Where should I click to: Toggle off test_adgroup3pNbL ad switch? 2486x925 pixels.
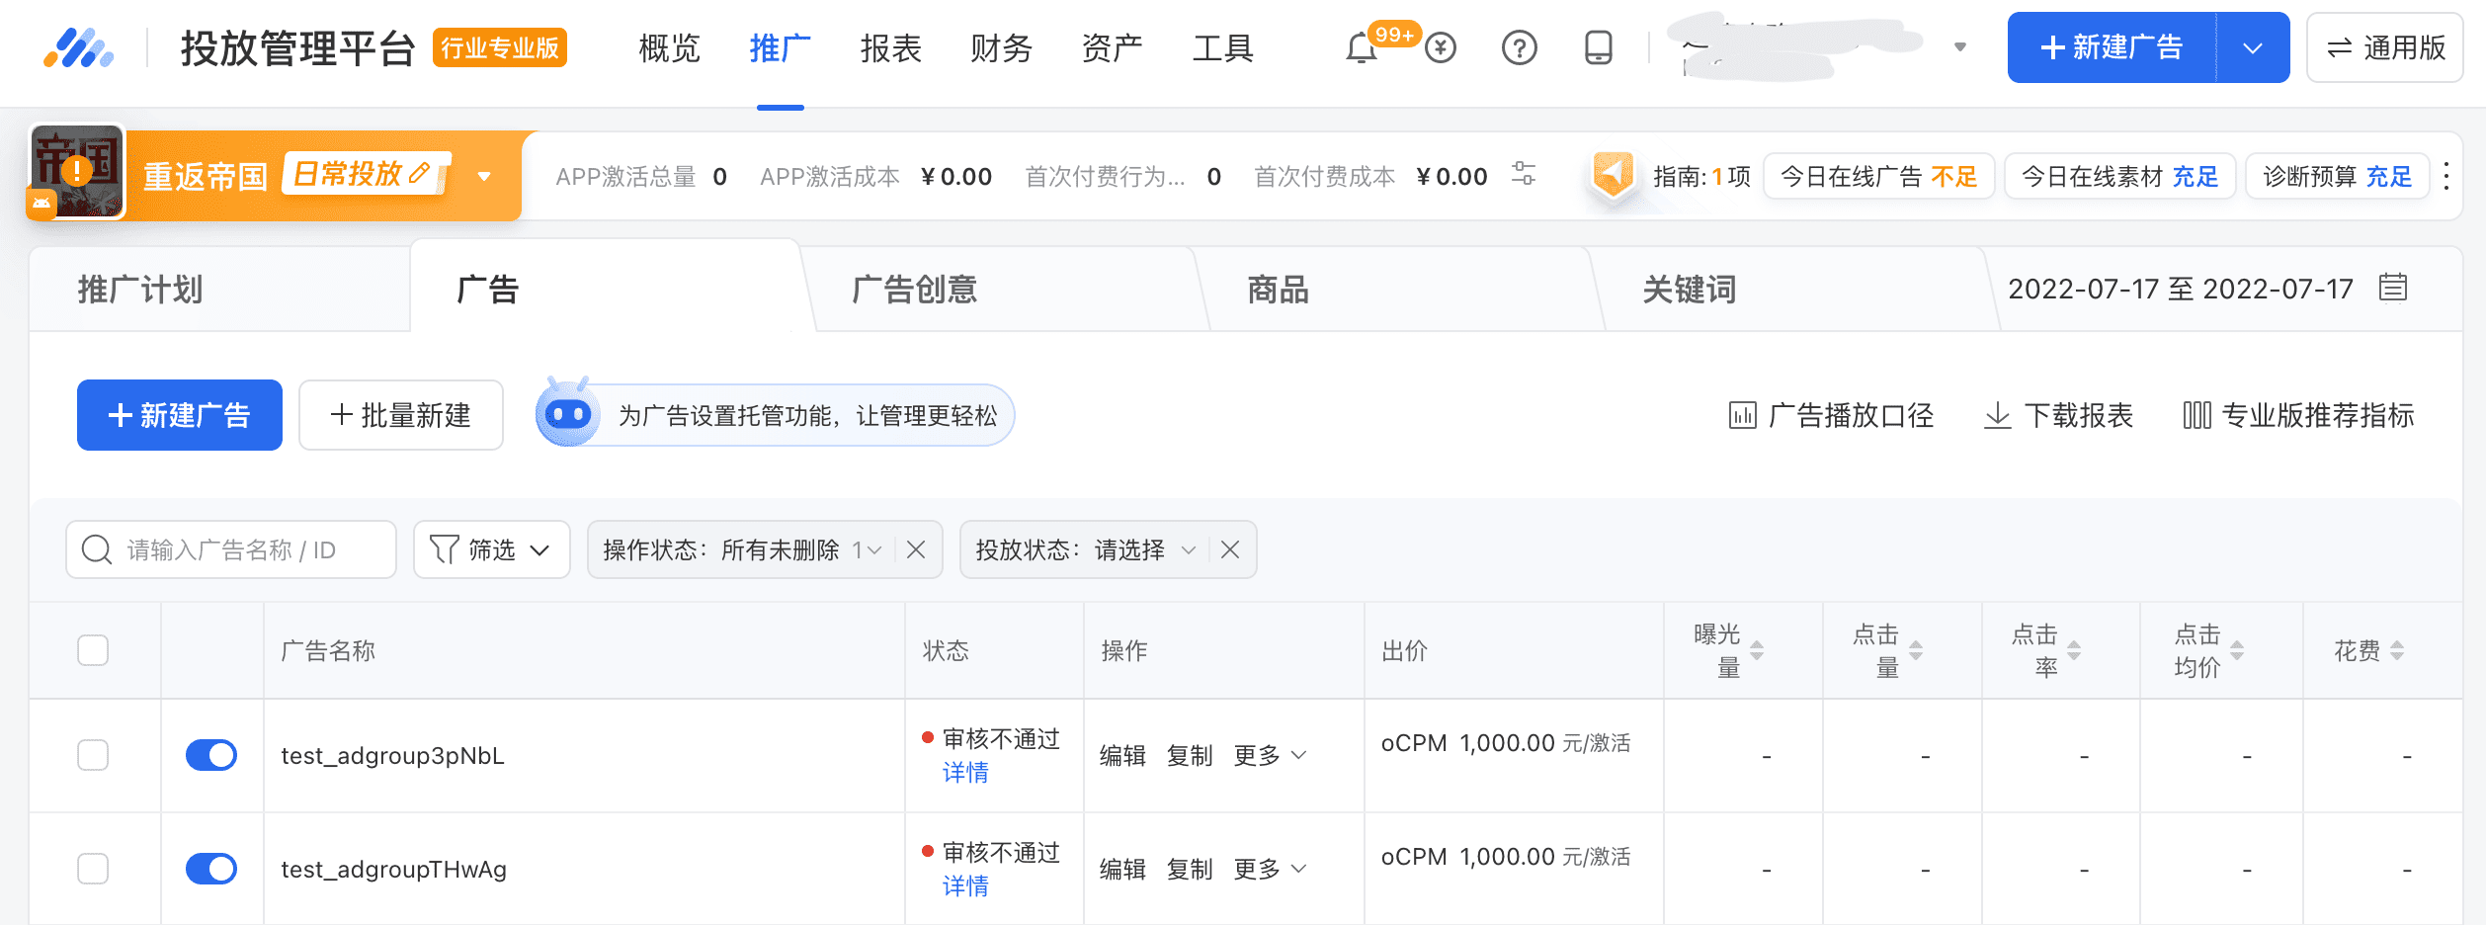[x=211, y=755]
